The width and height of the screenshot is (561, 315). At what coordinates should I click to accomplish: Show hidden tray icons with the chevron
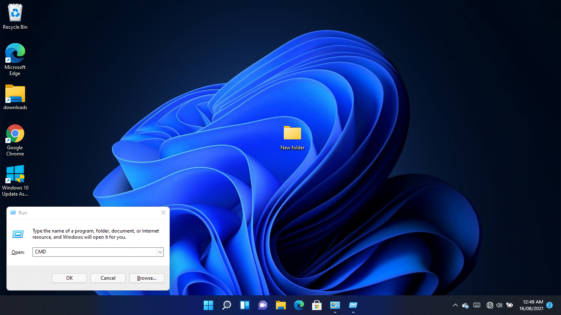coord(455,305)
